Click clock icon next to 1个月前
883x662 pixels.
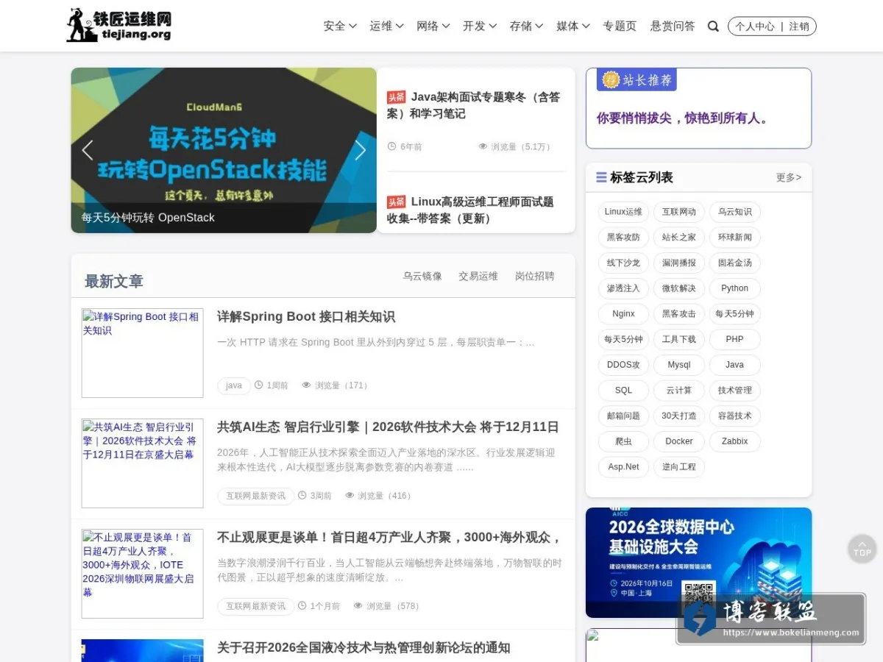302,605
